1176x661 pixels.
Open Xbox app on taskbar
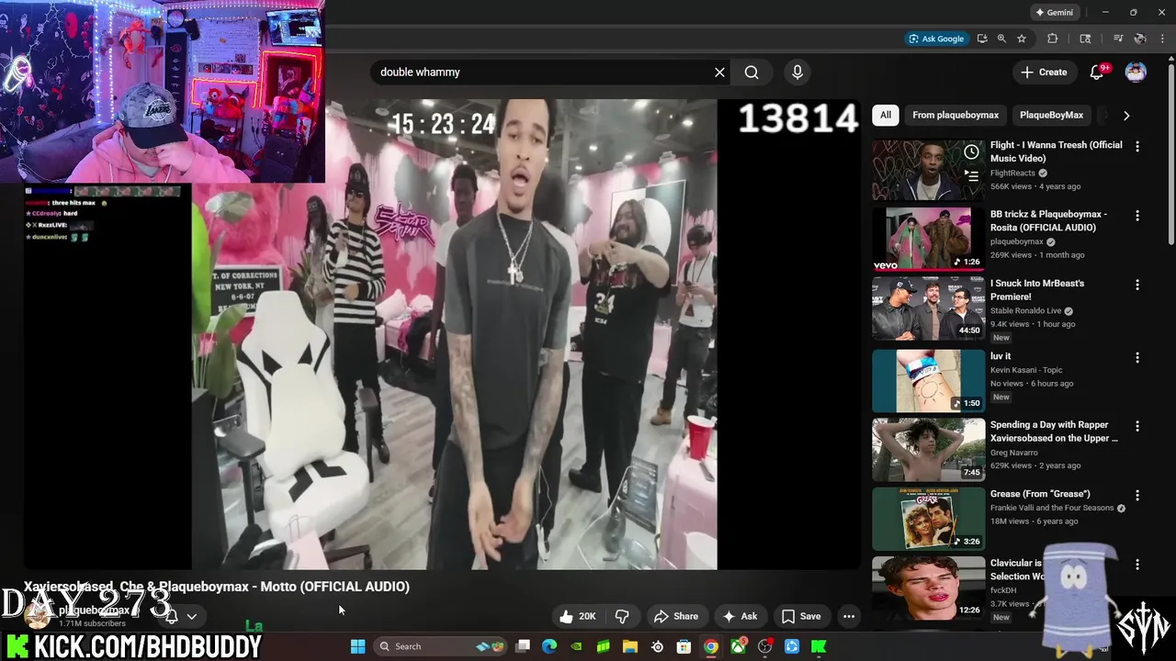(x=738, y=646)
